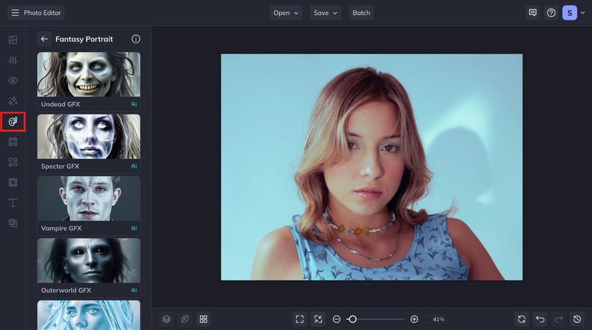The width and height of the screenshot is (592, 330).
Task: Open the Edit adjustments sliders icon
Action: coord(13,60)
